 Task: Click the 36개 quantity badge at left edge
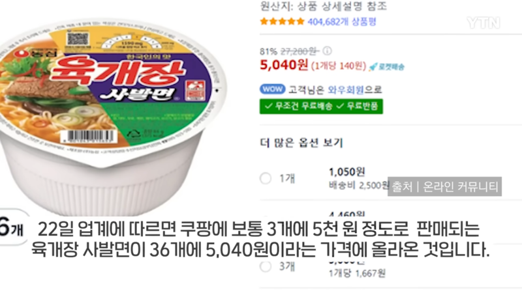(12, 227)
